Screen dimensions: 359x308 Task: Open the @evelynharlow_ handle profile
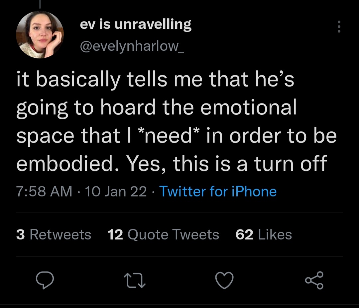[132, 46]
